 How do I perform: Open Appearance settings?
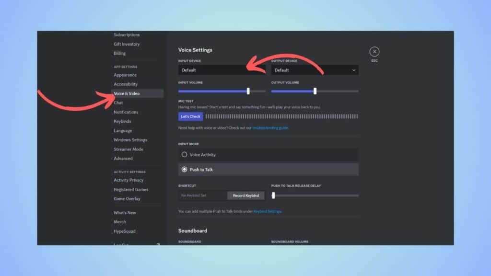(125, 75)
